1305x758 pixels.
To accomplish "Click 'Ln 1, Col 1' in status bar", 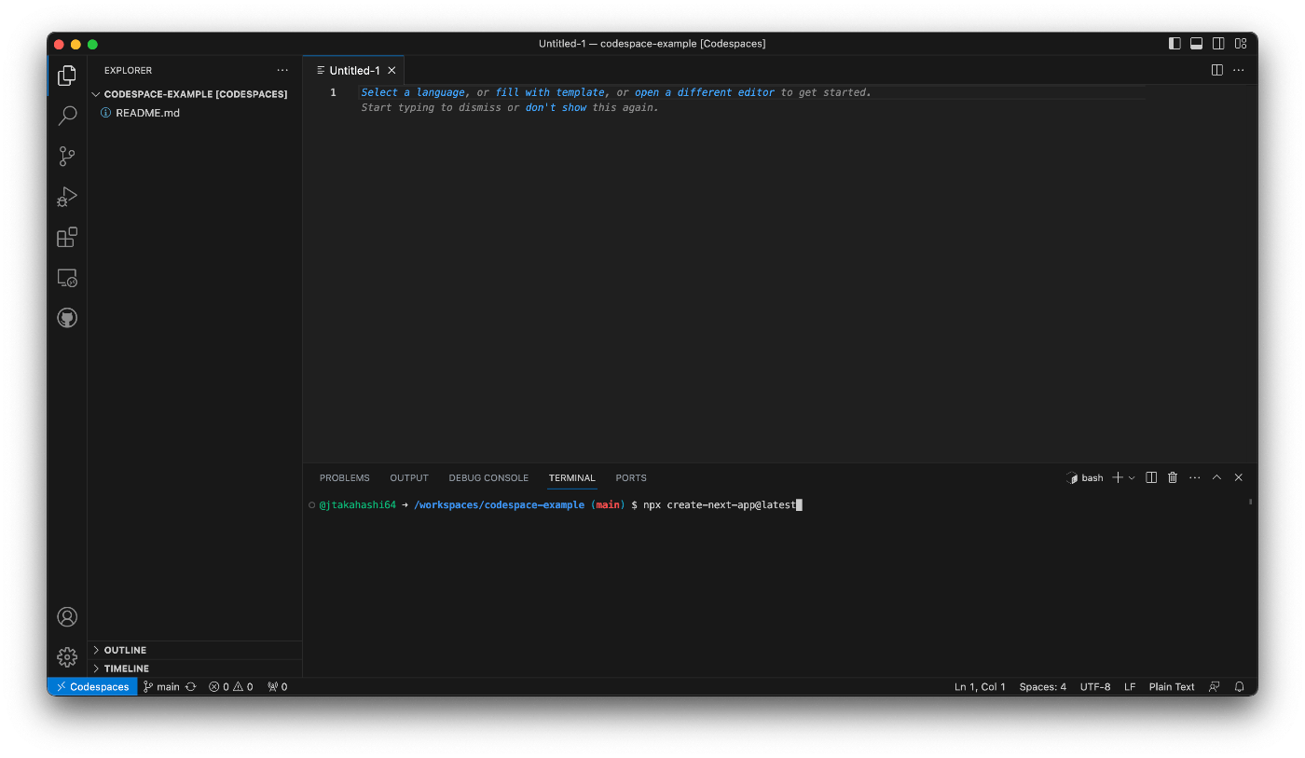I will (x=980, y=686).
